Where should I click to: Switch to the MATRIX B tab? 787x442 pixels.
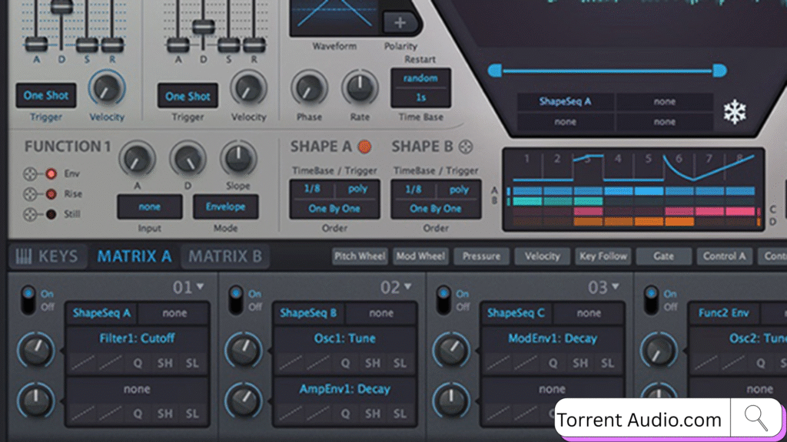(x=225, y=256)
